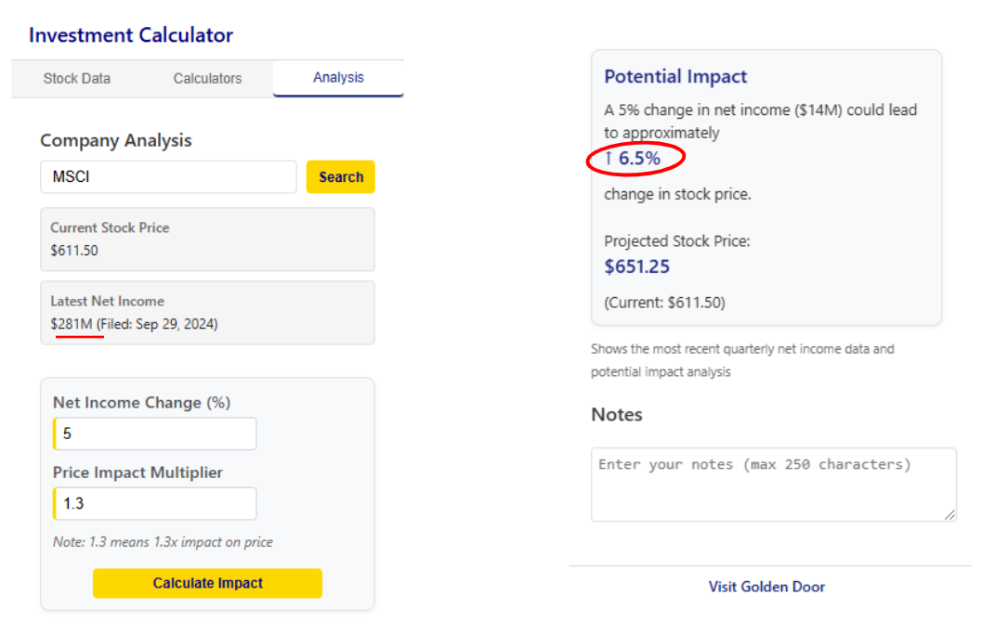Click the Calculate Impact button
The image size is (982, 634).
pos(207,583)
